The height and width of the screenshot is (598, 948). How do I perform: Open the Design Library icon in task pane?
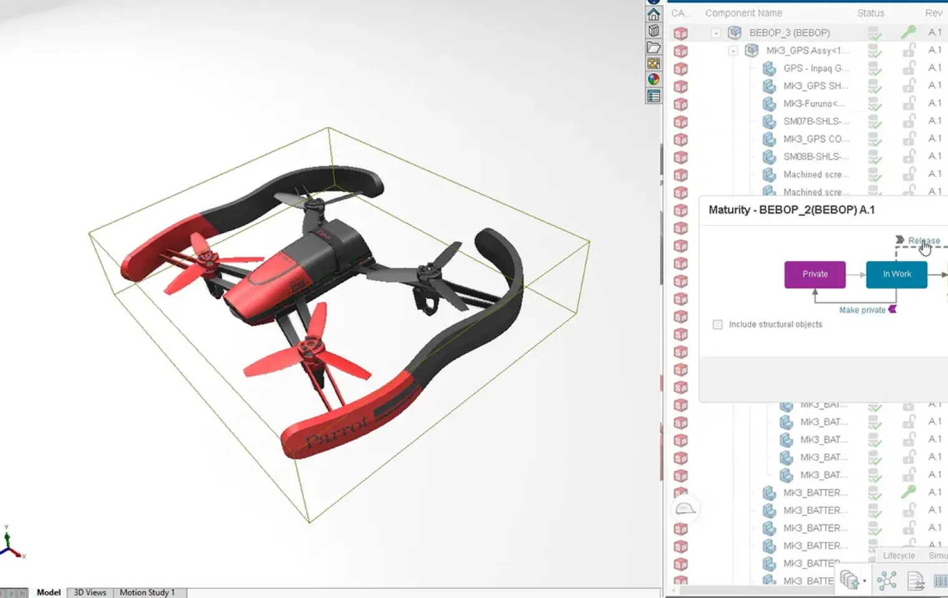point(654,31)
